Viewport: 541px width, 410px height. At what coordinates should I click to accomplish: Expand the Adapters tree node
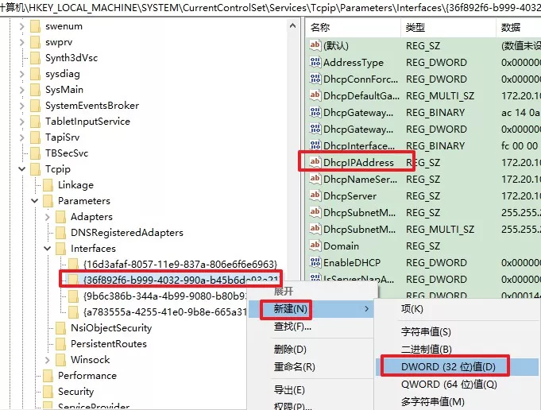(47, 217)
